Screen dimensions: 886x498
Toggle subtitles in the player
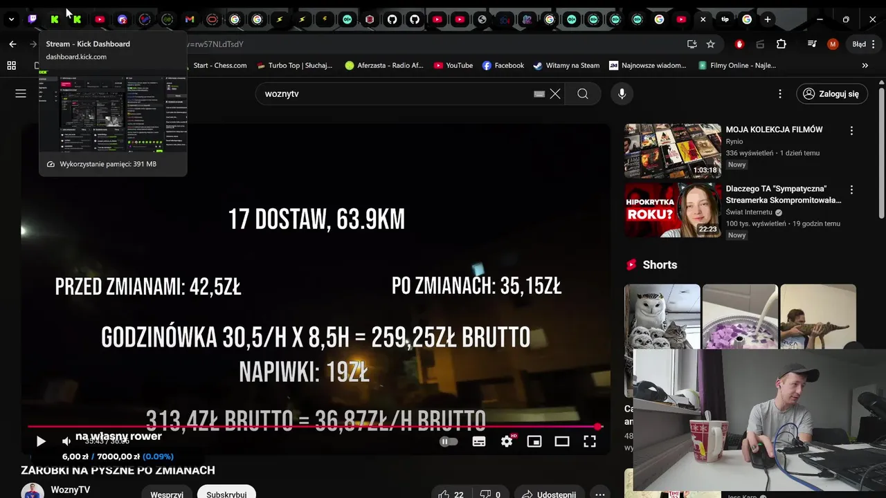coord(479,441)
